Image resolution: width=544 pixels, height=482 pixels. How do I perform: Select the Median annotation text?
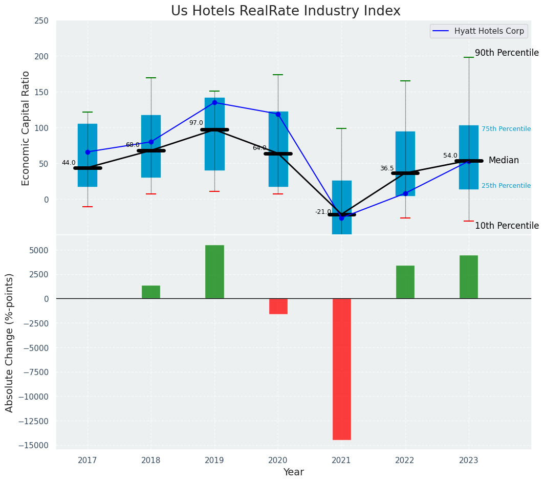coord(504,161)
